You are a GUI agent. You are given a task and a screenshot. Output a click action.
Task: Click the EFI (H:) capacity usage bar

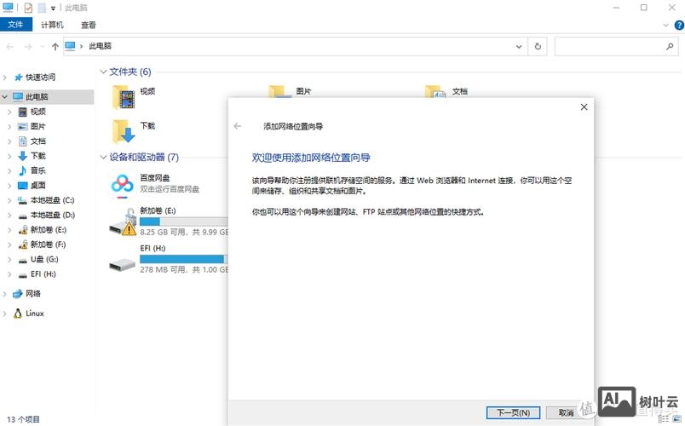184,259
